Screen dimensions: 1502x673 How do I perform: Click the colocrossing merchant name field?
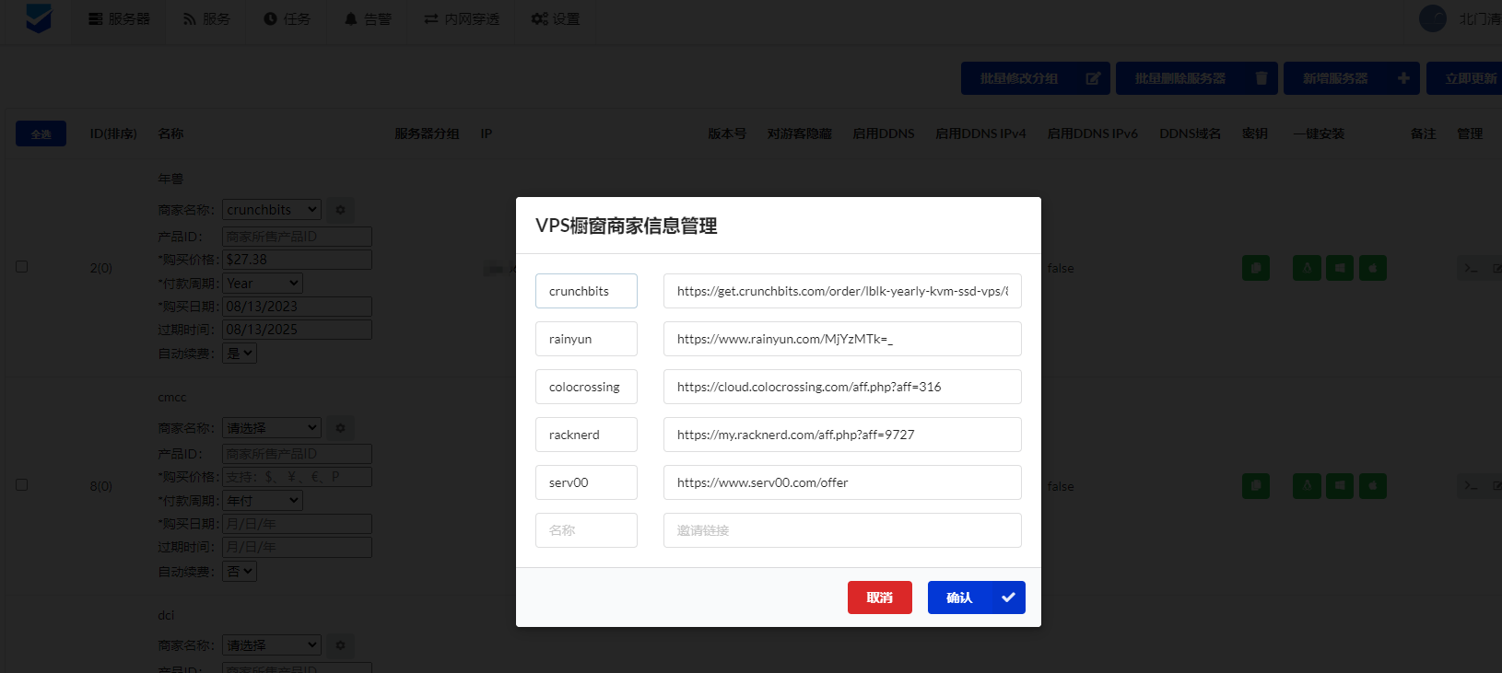(586, 387)
